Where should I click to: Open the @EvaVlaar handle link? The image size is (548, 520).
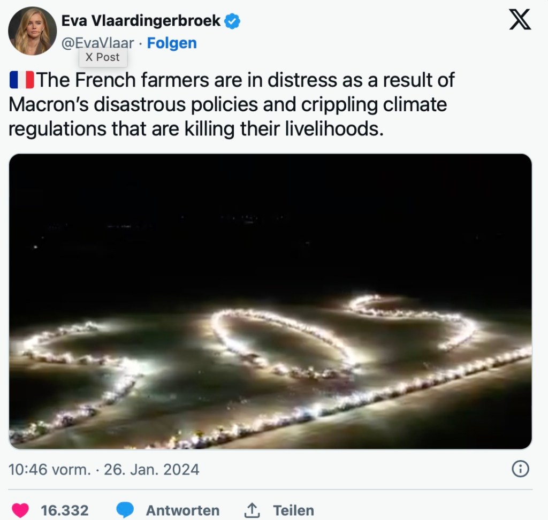pyautogui.click(x=98, y=43)
